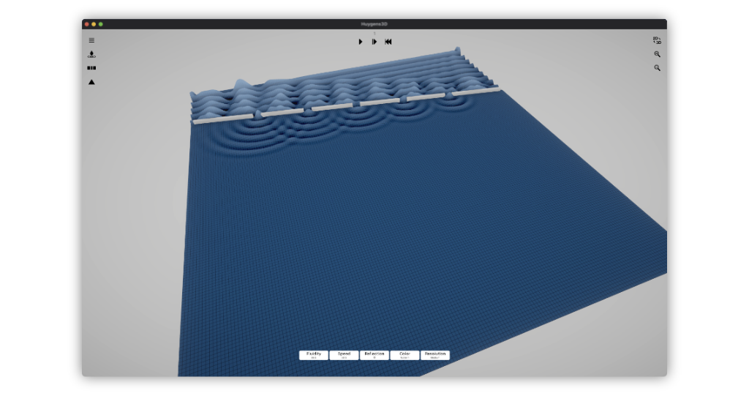The width and height of the screenshot is (749, 396).
Task: Select the black triangle tool
Action: 91,82
